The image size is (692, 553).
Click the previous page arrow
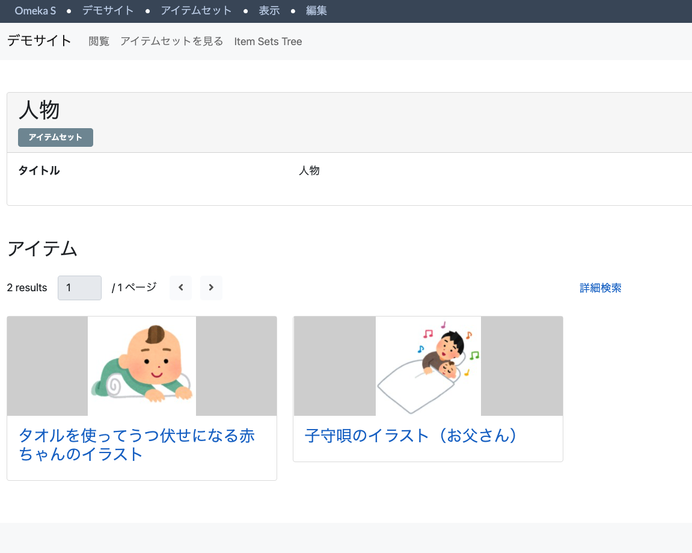pyautogui.click(x=180, y=288)
